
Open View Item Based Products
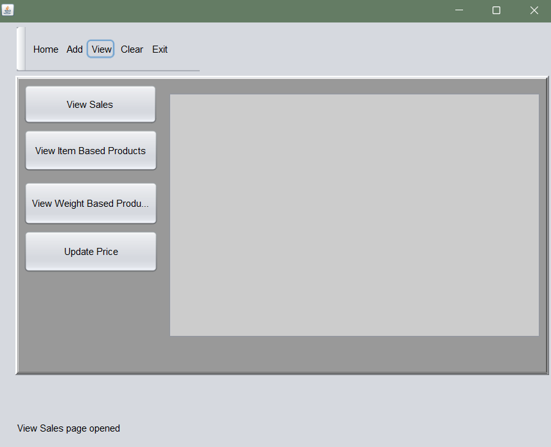point(90,150)
